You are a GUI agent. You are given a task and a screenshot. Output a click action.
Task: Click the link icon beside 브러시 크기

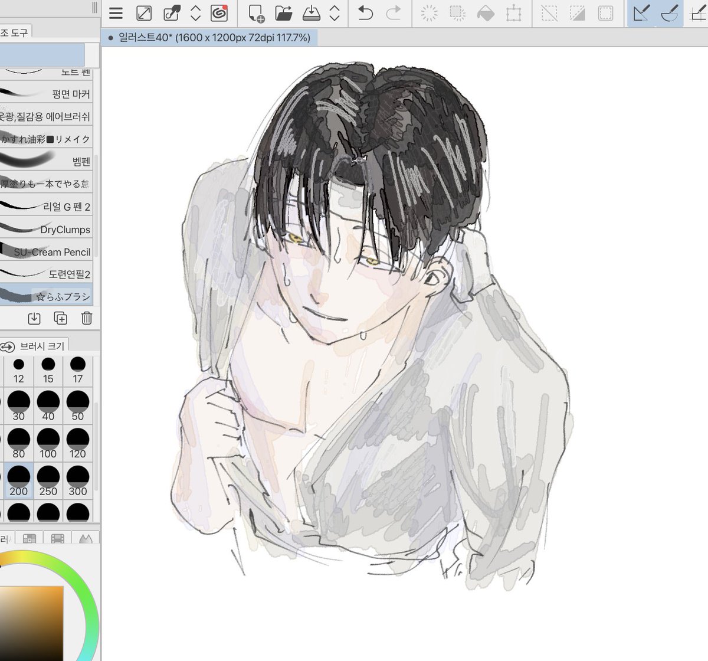coord(8,347)
